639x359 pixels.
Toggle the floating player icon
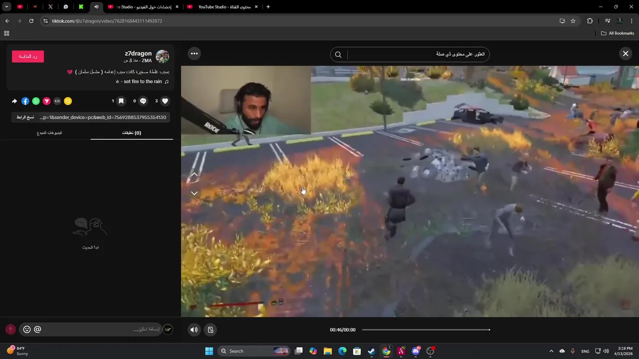211,330
